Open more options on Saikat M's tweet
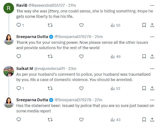 click(x=152, y=68)
